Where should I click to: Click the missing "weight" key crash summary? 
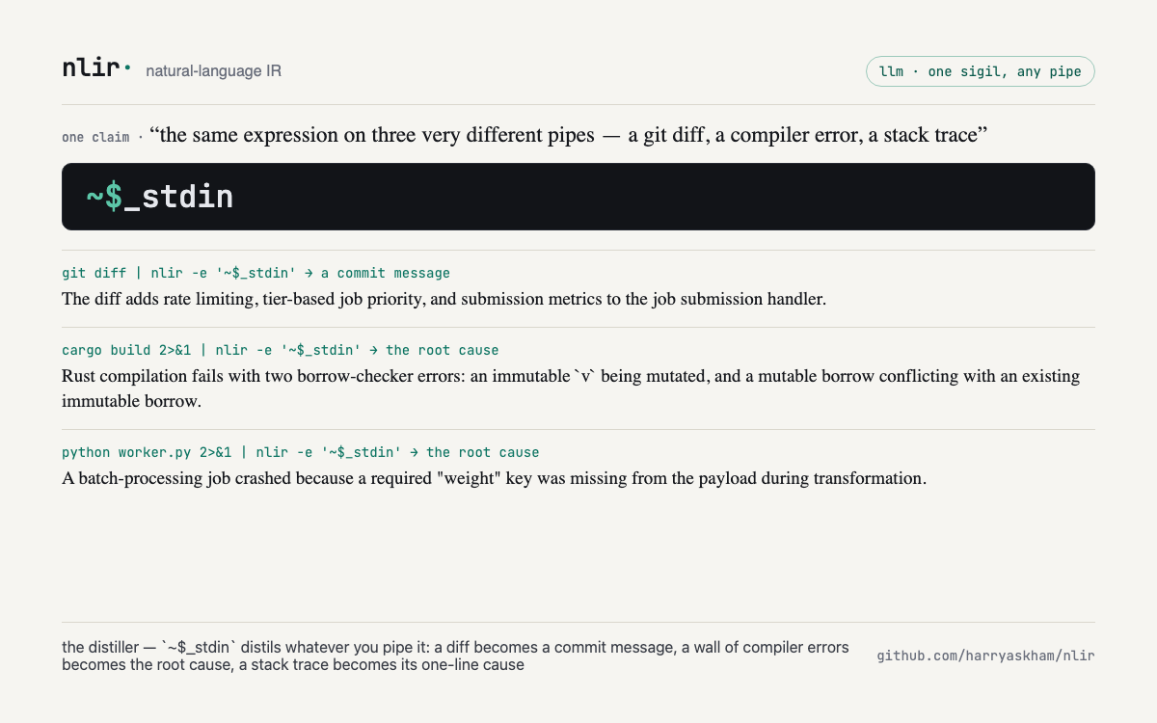[494, 478]
